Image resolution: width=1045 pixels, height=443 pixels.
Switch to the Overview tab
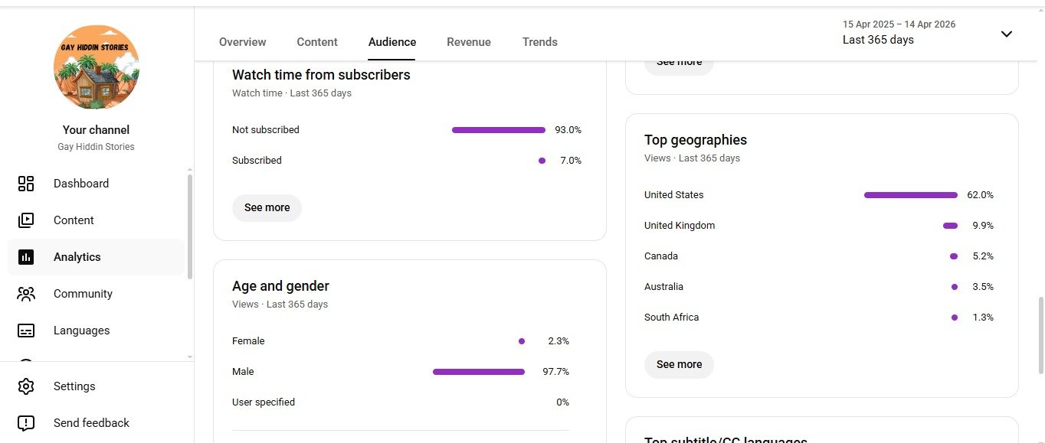tap(242, 42)
